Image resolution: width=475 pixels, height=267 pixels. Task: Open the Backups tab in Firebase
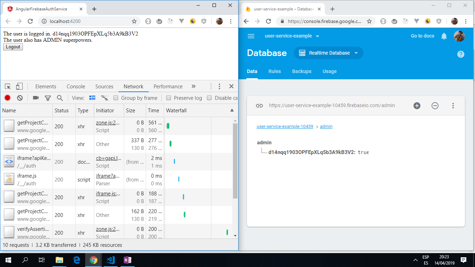pyautogui.click(x=302, y=71)
